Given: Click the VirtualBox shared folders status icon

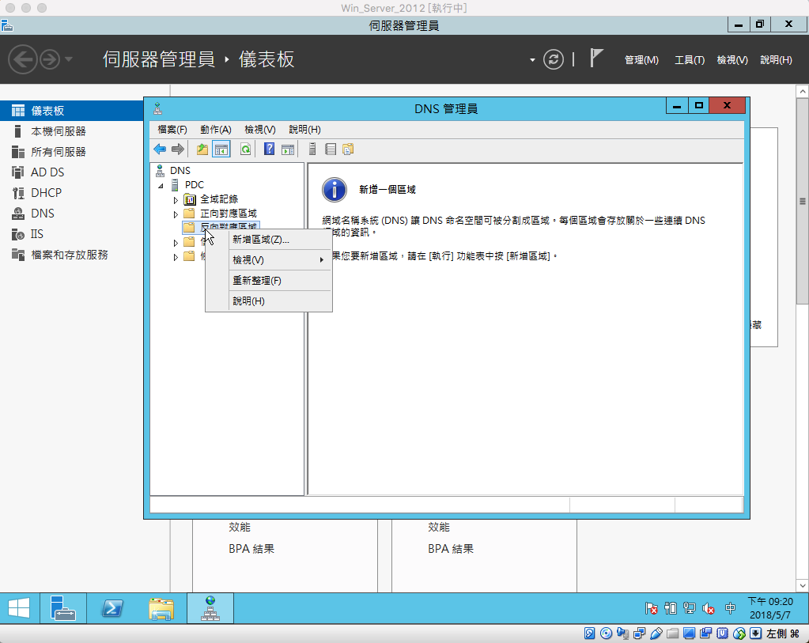Looking at the screenshot, I should (672, 634).
